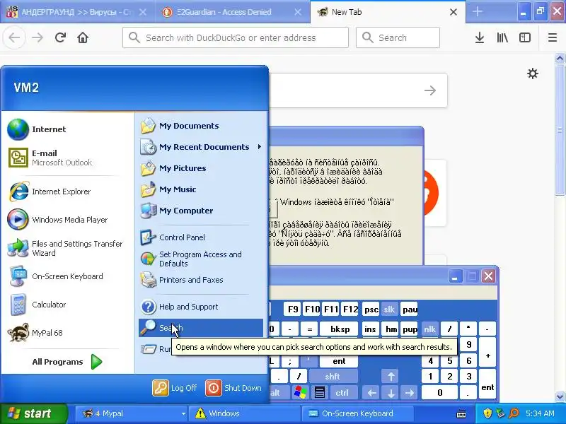
Task: Toggle the browser sidebar
Action: click(x=524, y=37)
